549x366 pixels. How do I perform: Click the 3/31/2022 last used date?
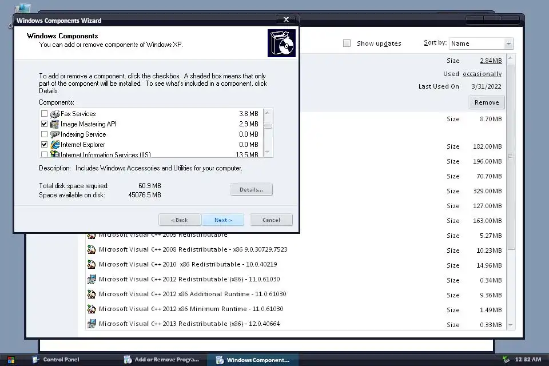[486, 86]
